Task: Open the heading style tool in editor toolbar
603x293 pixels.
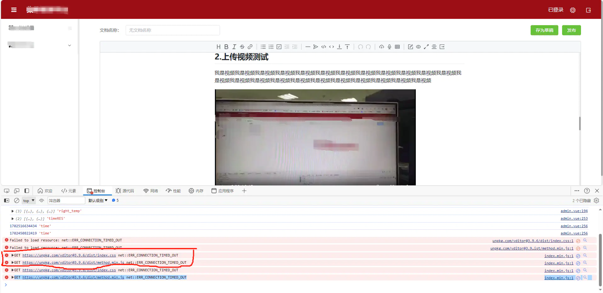Action: [218, 47]
